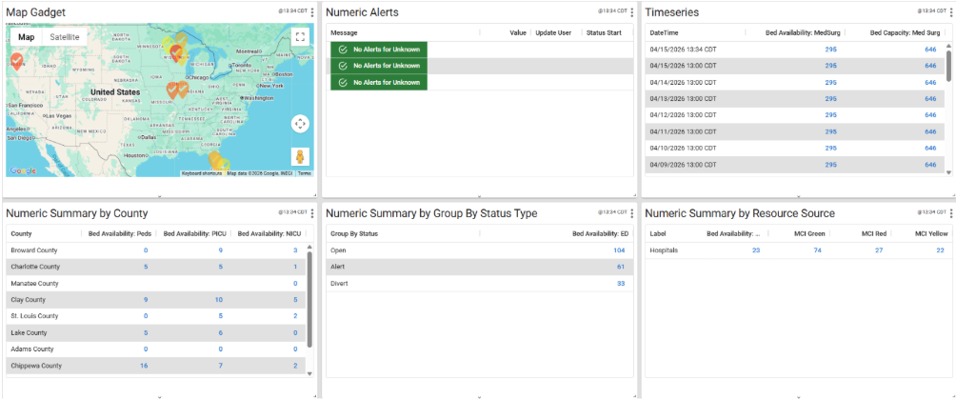Click the orange map marker on the west coast

[17, 60]
